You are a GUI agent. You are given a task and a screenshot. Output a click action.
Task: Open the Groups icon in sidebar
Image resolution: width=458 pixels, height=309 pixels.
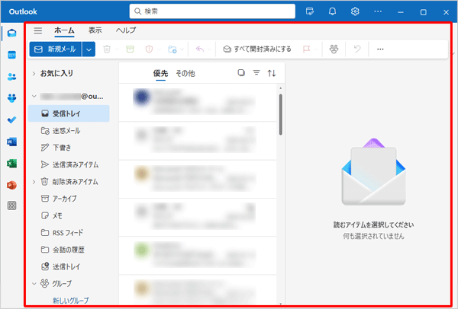11,98
